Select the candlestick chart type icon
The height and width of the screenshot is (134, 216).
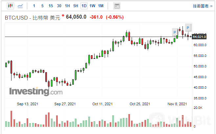pyautogui.click(x=11, y=6)
